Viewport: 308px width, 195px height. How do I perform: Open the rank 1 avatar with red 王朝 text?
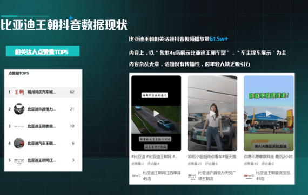point(19,92)
